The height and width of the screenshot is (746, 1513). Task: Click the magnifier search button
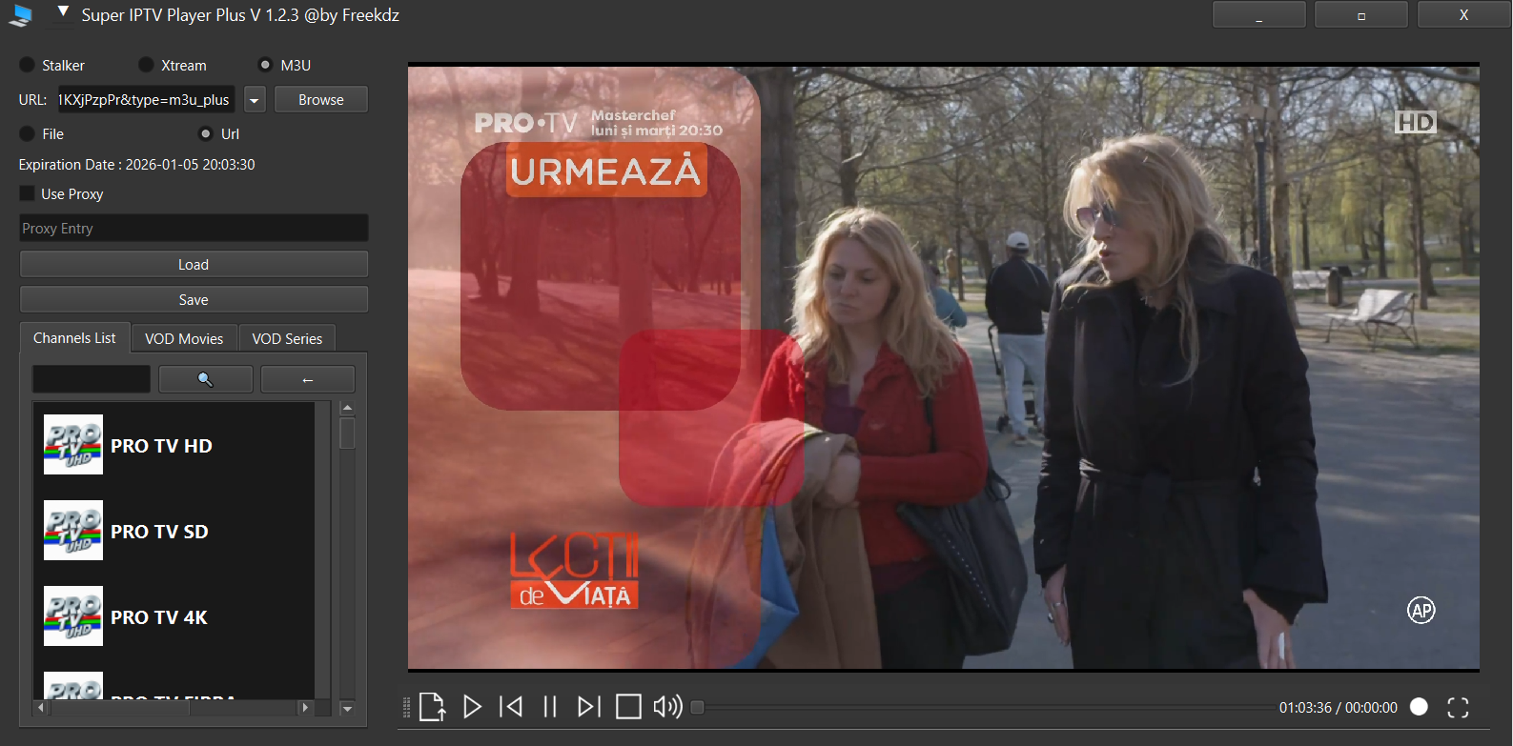(205, 379)
